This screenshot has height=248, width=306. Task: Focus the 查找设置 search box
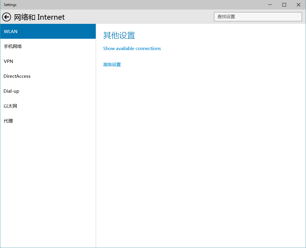pos(258,17)
